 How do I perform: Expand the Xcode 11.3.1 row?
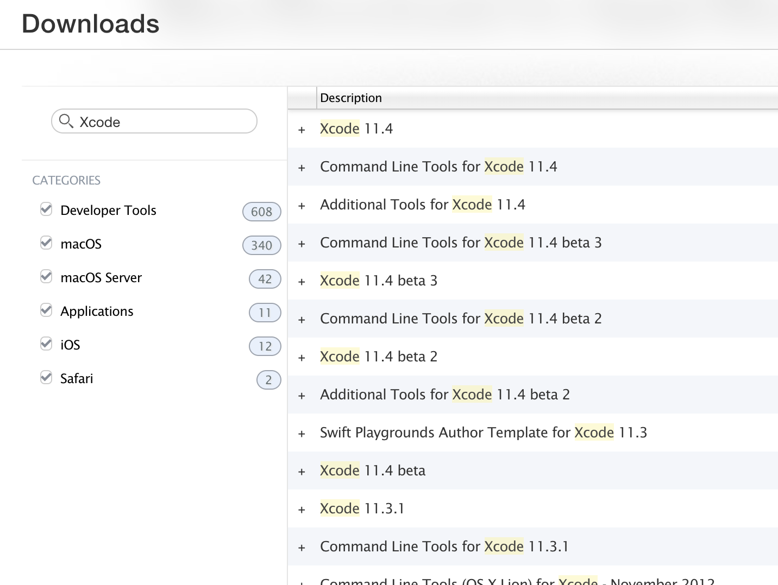tap(302, 510)
